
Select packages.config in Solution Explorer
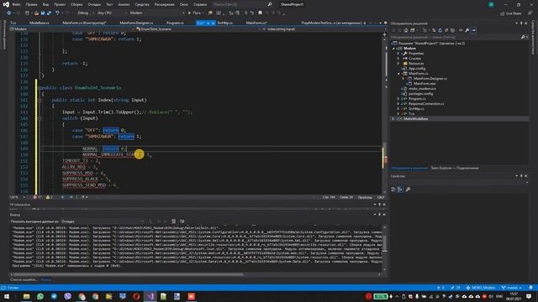click(x=420, y=93)
